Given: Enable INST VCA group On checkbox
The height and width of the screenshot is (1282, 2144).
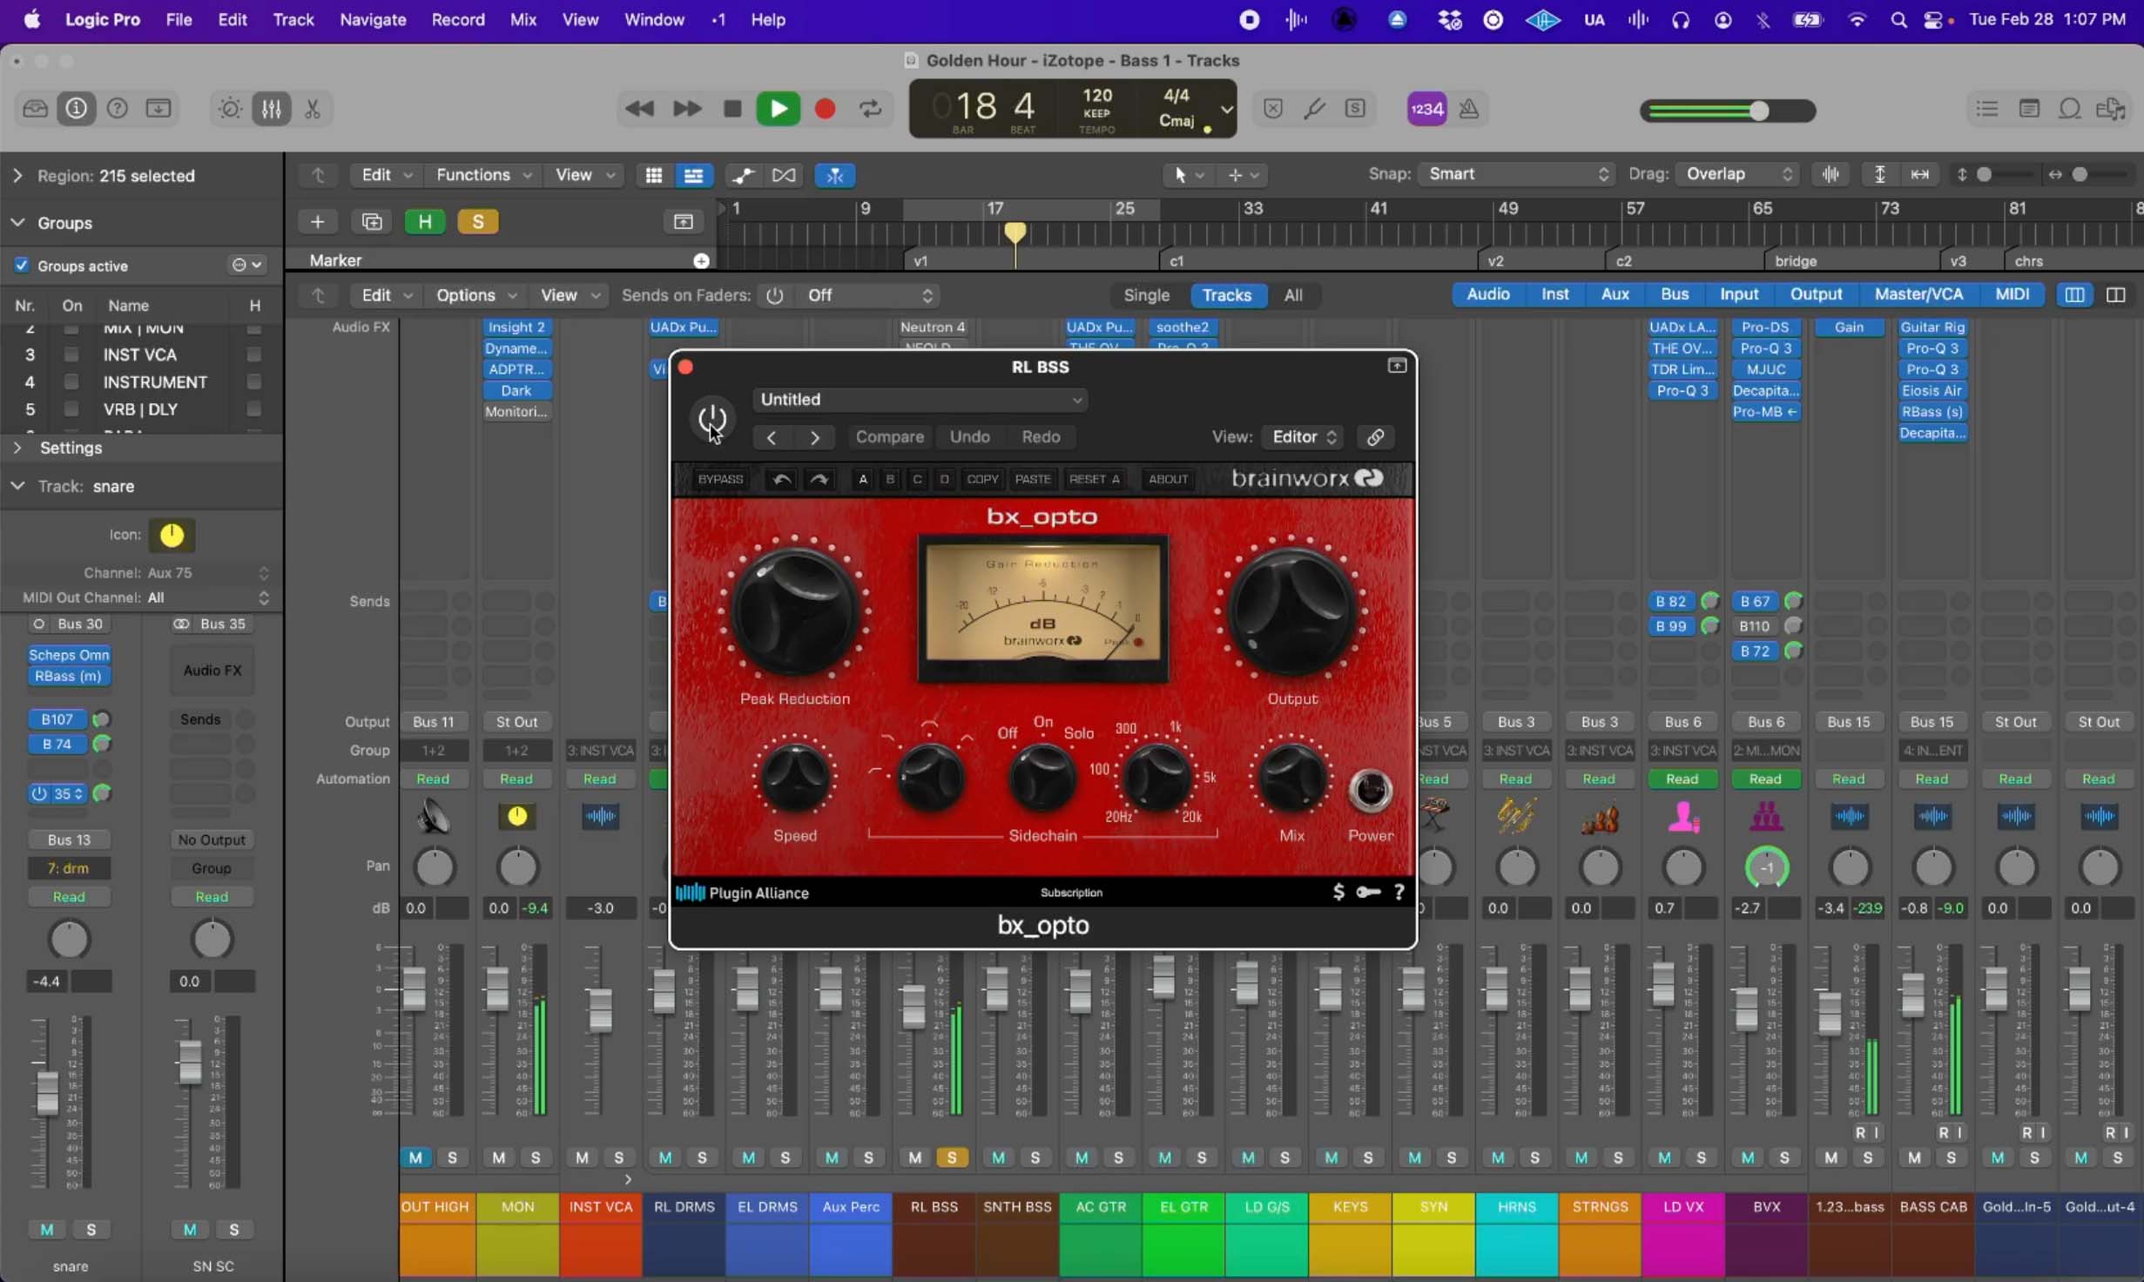Looking at the screenshot, I should pyautogui.click(x=71, y=354).
